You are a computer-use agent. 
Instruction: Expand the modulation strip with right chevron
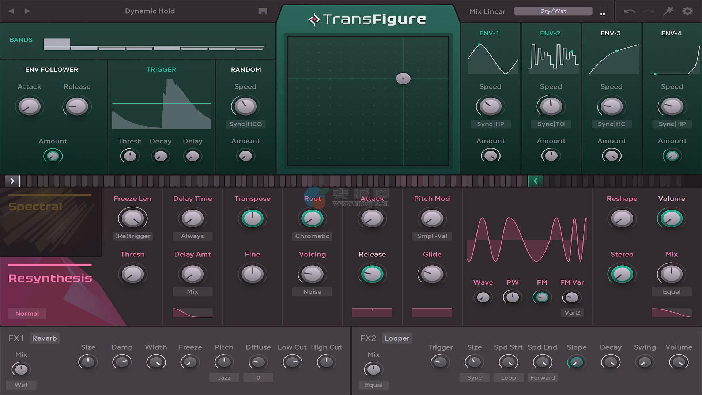(x=12, y=181)
